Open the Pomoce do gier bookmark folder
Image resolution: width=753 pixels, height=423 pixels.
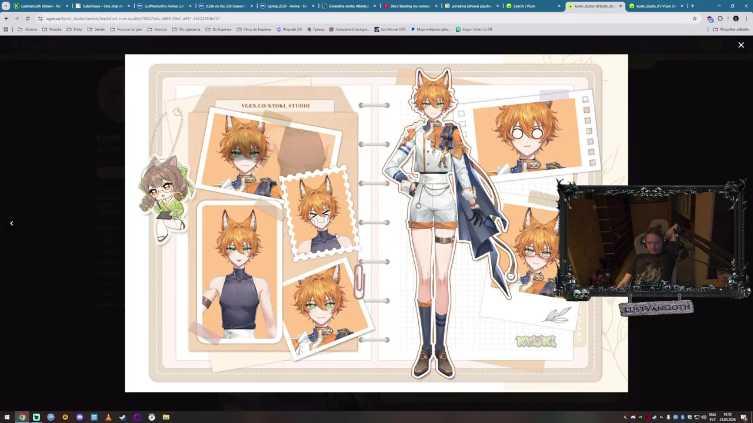126,29
